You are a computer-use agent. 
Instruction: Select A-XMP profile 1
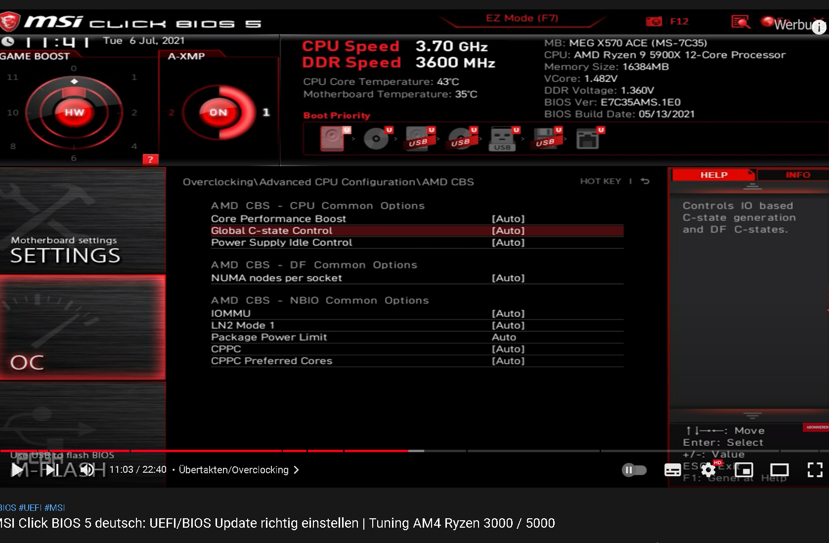(266, 112)
